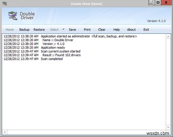Open the Restore section
173x137 pixels.
[x=39, y=30]
